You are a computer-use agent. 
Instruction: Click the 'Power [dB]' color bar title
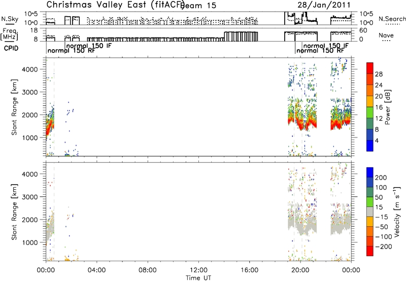[x=388, y=107]
